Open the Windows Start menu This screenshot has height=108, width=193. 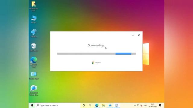[32, 105]
